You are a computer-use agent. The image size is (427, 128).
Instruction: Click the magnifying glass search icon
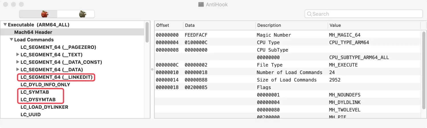(x=309, y=14)
